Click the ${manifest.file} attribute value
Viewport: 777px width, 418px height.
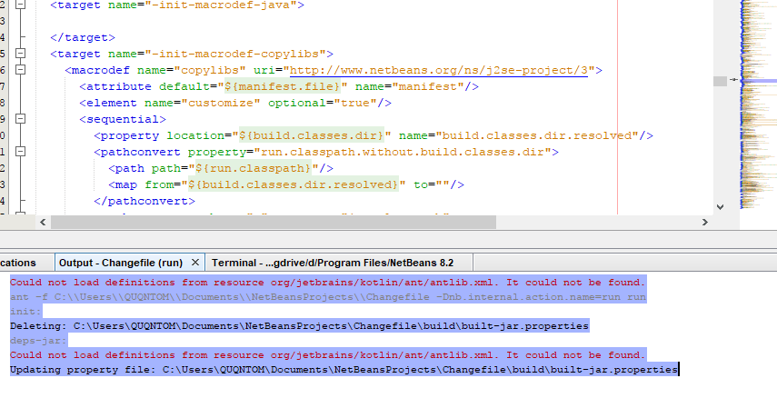point(283,86)
